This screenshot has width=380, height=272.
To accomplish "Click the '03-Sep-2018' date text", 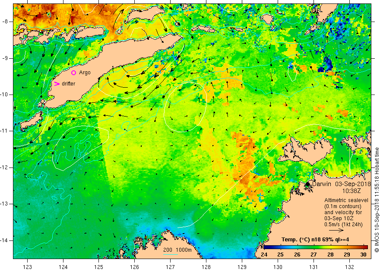I will point(353,184).
